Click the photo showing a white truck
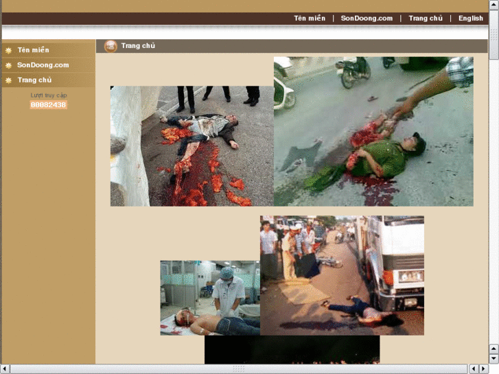The height and width of the screenshot is (374, 499). pyautogui.click(x=342, y=275)
